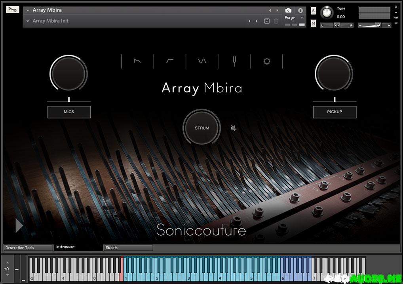Click the info icon in header
Screen dimensions: 403x284
click(300, 10)
